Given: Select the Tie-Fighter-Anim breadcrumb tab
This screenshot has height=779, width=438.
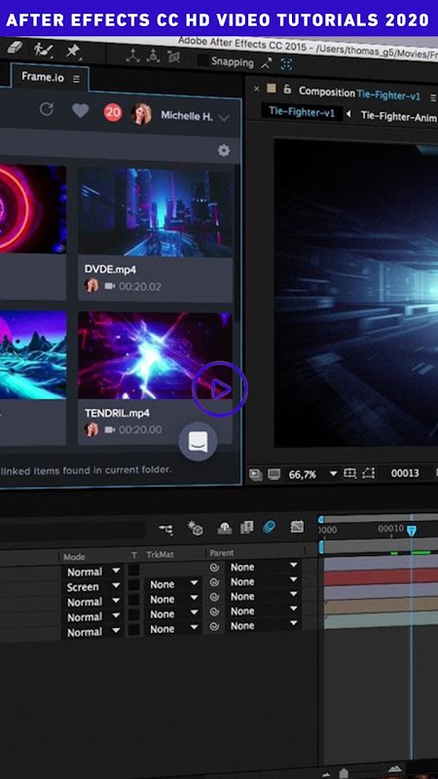Looking at the screenshot, I should [398, 116].
